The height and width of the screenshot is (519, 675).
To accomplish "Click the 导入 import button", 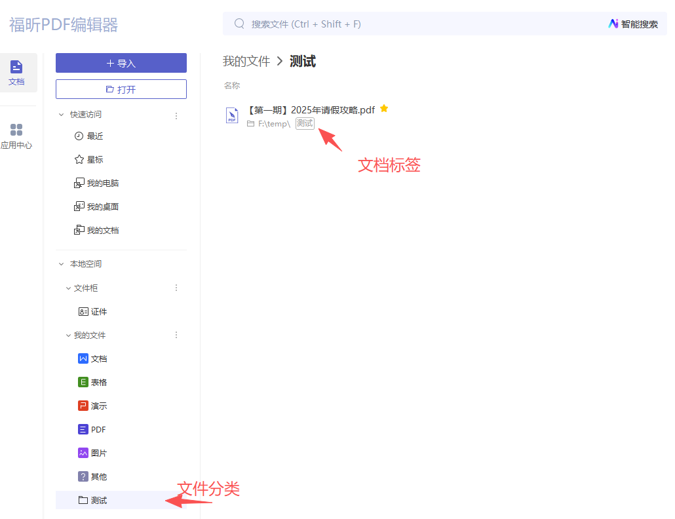I will coord(121,63).
